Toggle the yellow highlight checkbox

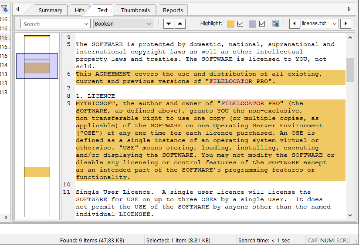tap(240, 23)
